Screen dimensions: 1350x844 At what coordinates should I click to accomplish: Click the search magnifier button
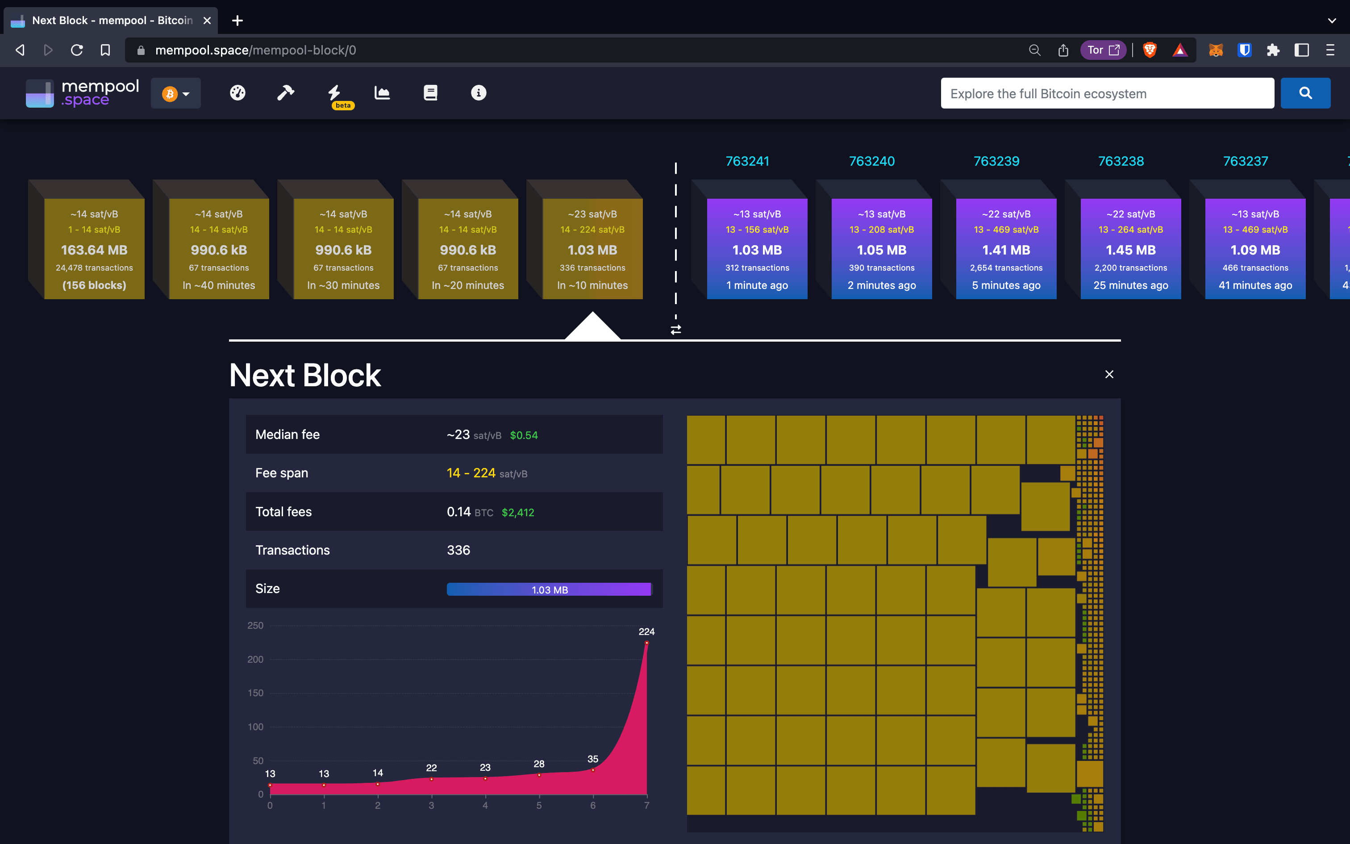pos(1307,93)
